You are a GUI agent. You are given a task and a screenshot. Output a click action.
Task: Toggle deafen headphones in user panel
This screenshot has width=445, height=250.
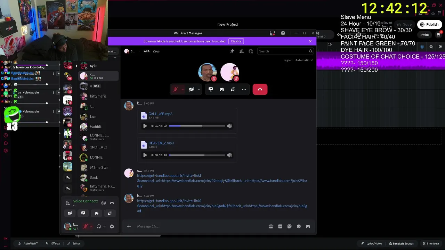click(99, 226)
